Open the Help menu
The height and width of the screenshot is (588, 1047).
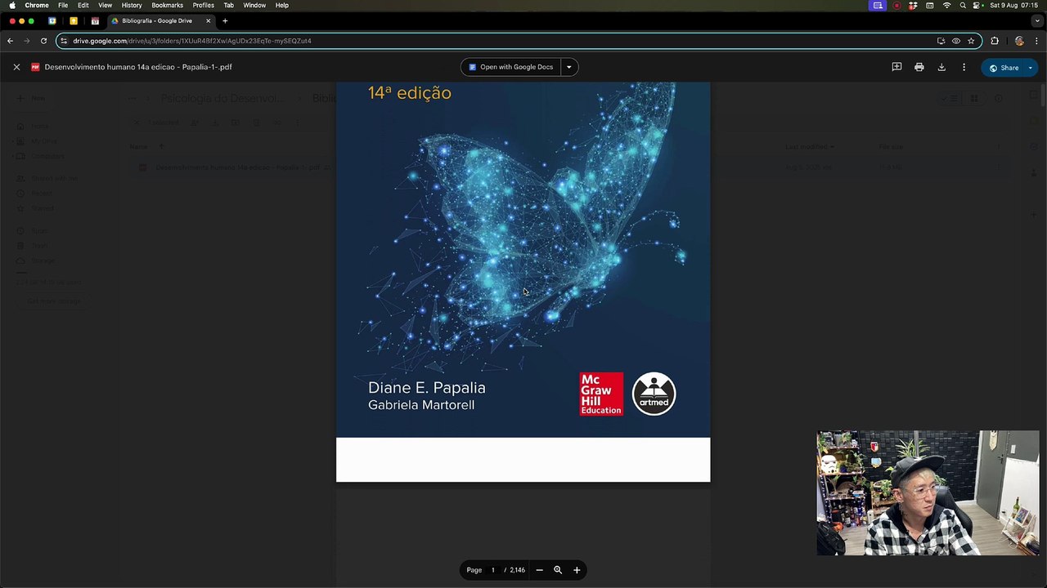click(282, 5)
